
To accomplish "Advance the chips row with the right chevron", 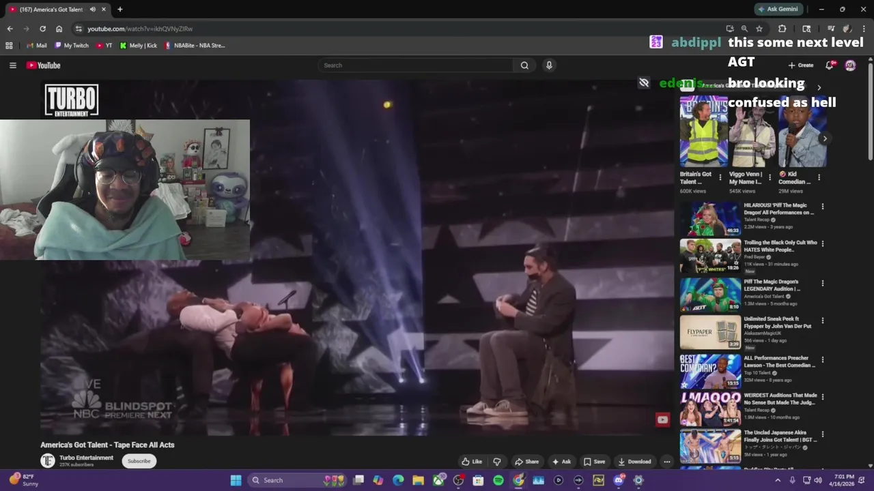I will pos(819,87).
